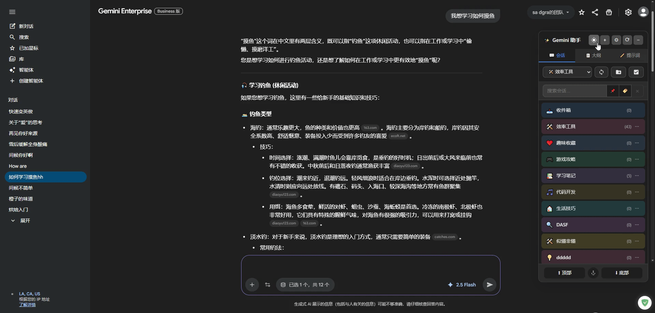Open more options for DASF folder
Screen dimensions: 655x313
click(x=637, y=225)
